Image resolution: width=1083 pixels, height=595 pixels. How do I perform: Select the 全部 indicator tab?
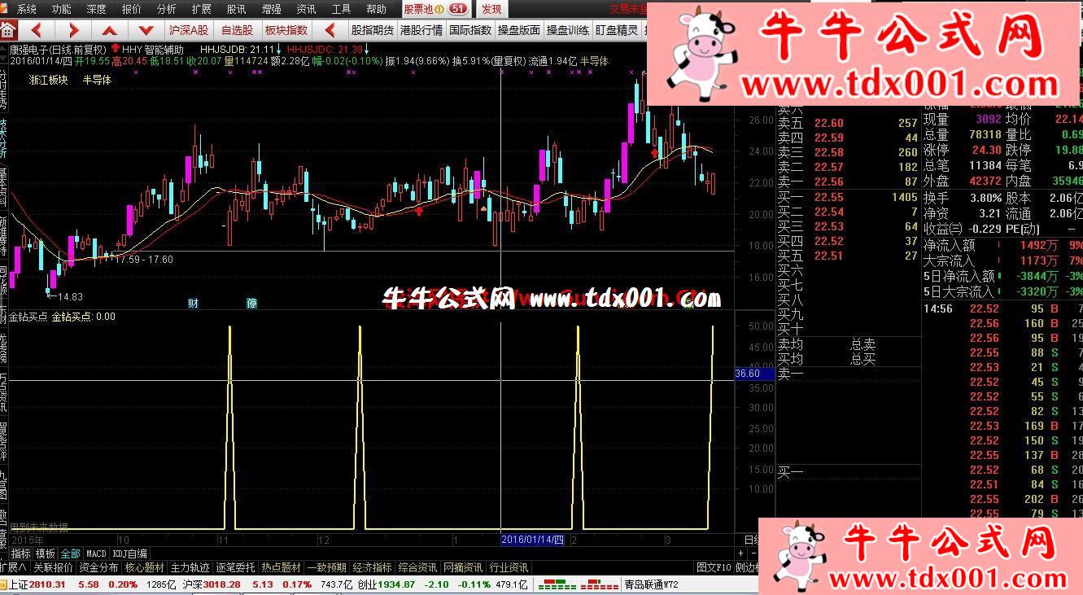71,553
